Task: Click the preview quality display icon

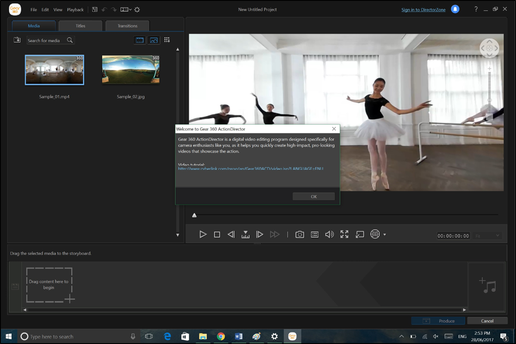Action: click(314, 234)
